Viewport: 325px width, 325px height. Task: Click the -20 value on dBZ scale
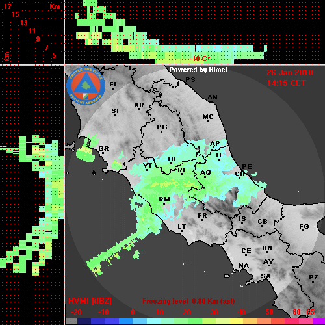pos(76,312)
